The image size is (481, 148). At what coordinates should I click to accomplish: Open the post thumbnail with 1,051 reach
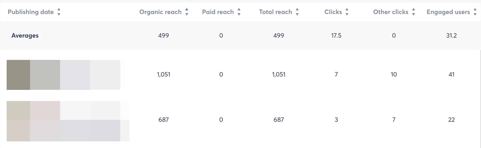pyautogui.click(x=63, y=75)
